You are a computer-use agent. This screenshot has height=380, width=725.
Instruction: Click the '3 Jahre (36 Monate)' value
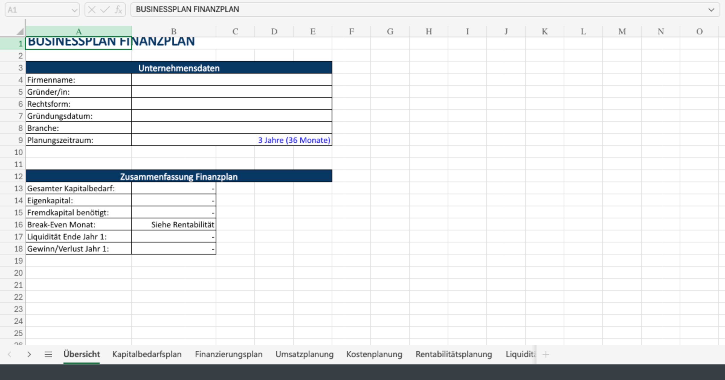click(x=294, y=140)
